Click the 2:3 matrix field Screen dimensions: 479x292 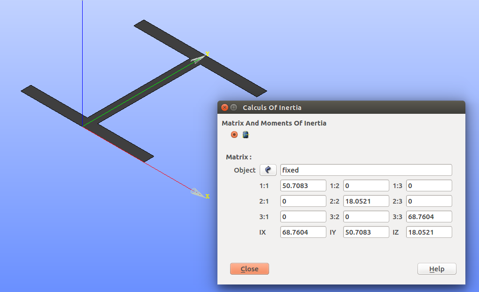tap(429, 201)
